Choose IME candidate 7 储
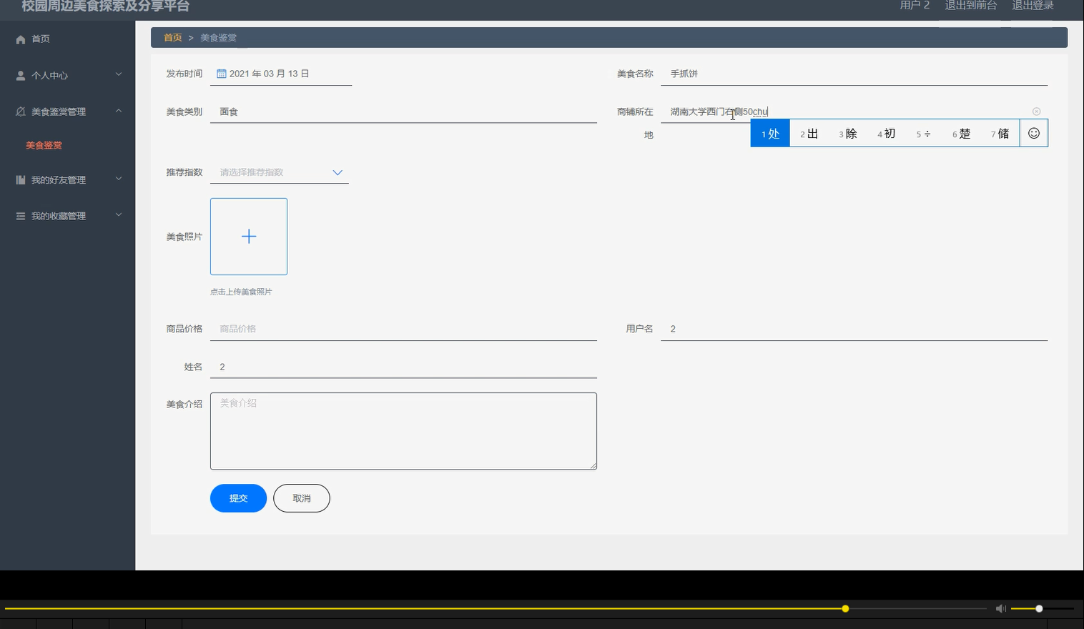 tap(1000, 134)
